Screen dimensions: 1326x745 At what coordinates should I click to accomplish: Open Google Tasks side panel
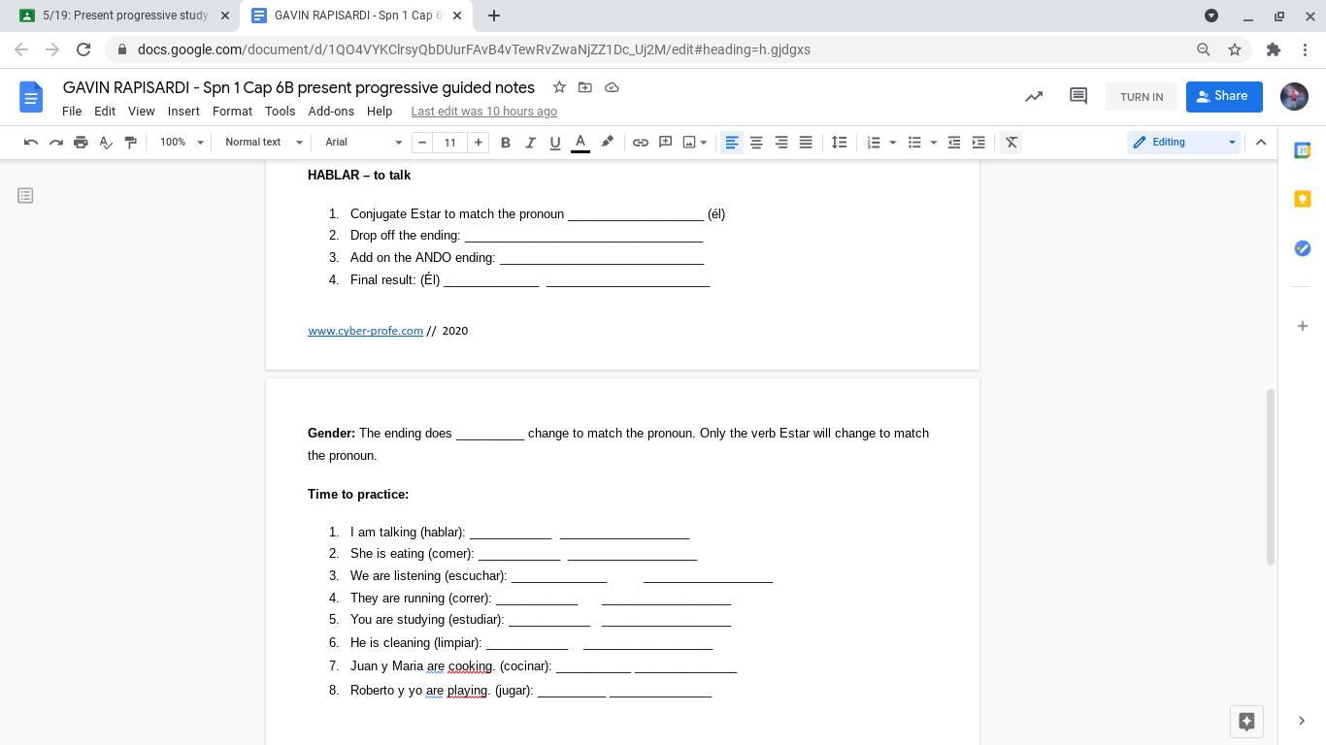tap(1303, 248)
